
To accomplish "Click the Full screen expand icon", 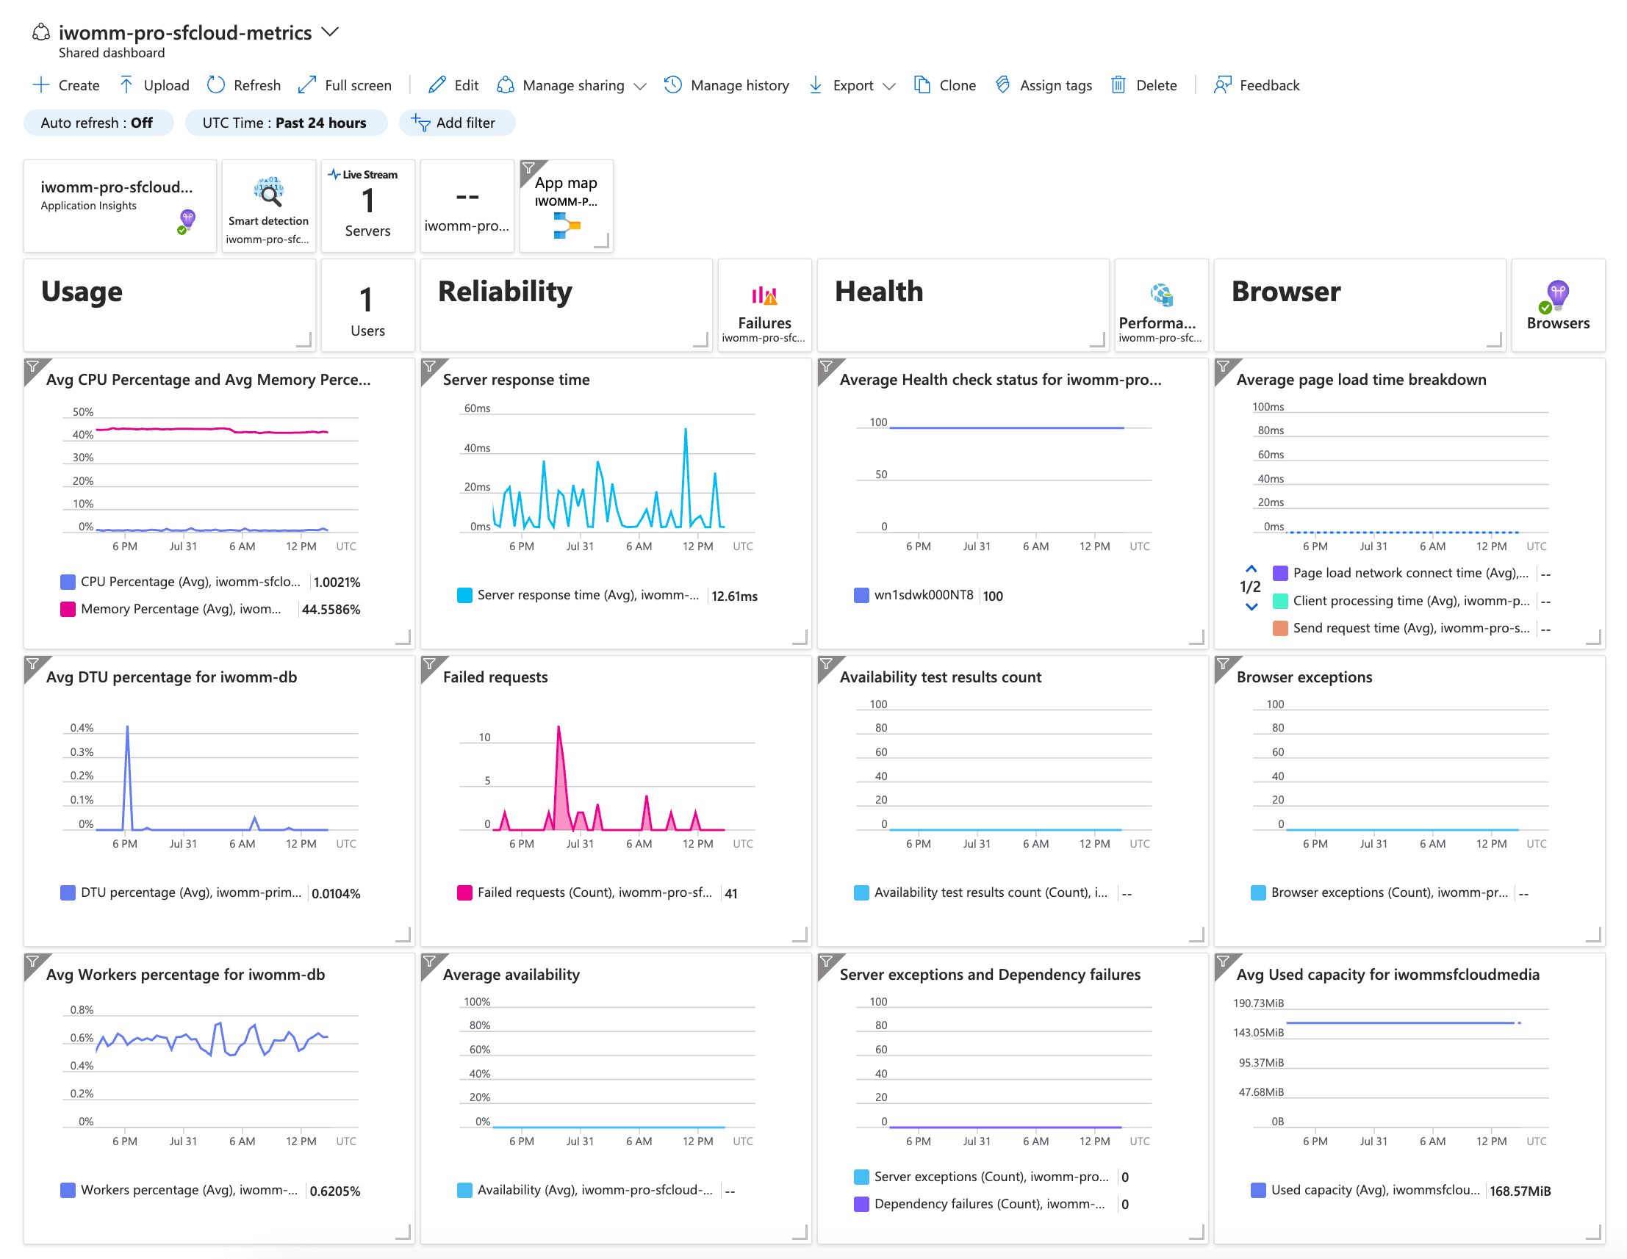I will (x=306, y=85).
